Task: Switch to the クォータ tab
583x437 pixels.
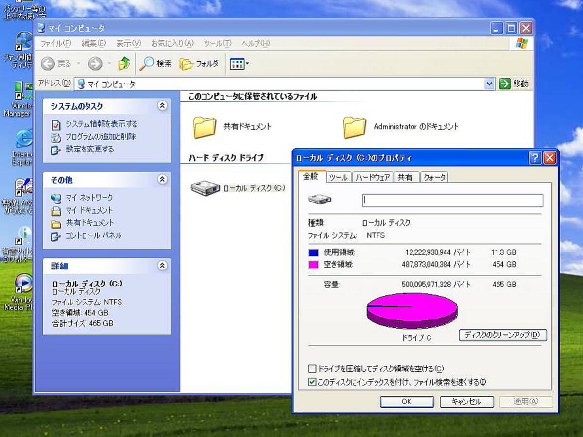Action: [434, 177]
